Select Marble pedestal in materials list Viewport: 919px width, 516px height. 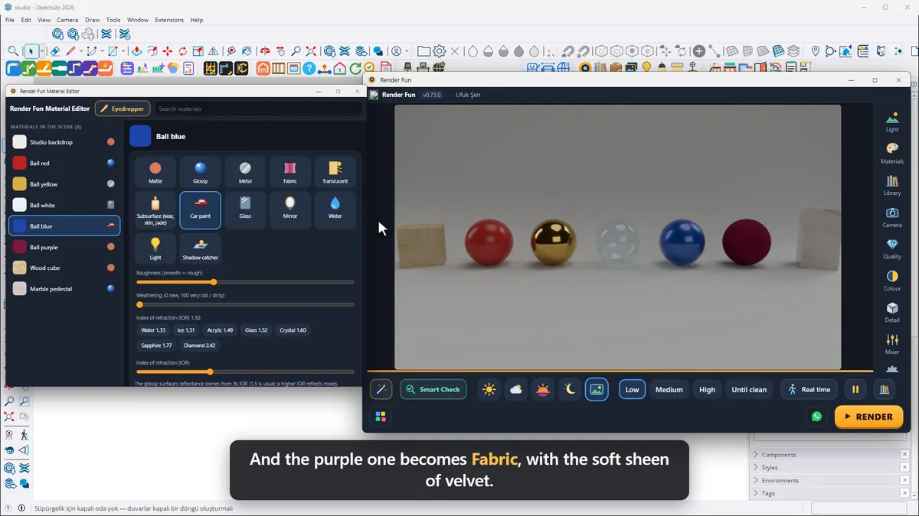[64, 289]
